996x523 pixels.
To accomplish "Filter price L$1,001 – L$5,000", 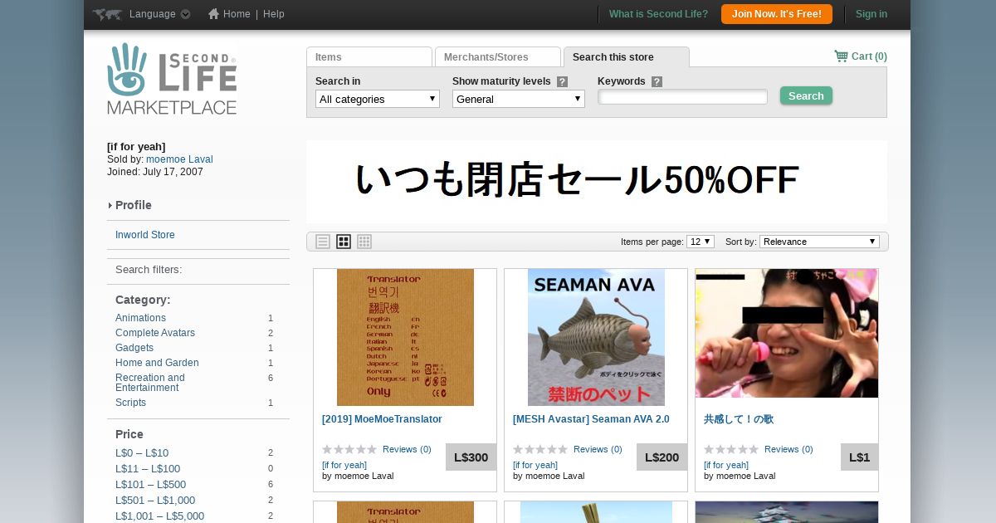I will point(159,516).
